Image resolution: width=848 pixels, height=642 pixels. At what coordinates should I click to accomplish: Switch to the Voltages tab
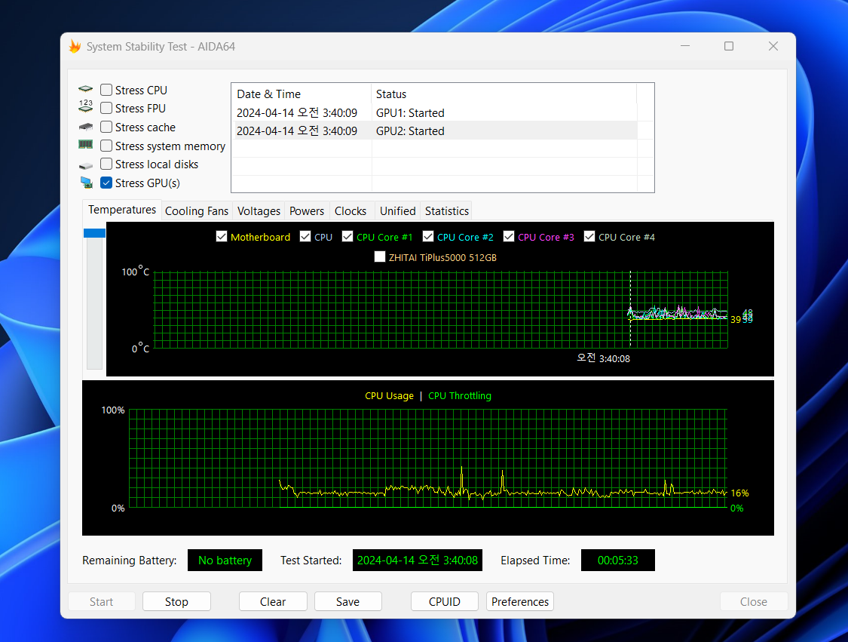(259, 211)
